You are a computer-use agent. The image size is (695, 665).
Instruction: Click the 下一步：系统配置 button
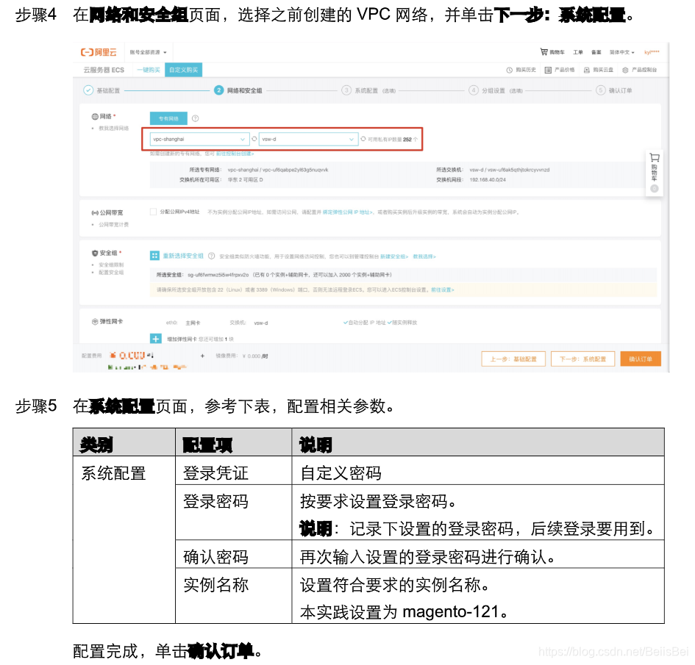tap(583, 359)
